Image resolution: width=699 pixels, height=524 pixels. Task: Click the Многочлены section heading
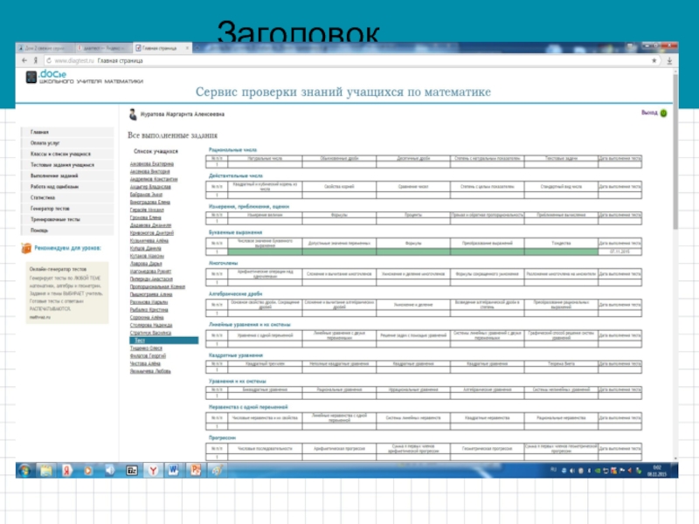223,264
